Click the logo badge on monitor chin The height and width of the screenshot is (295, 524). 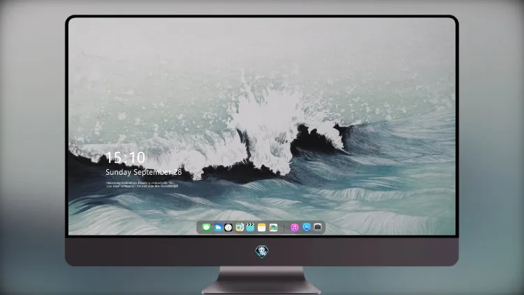tap(262, 252)
